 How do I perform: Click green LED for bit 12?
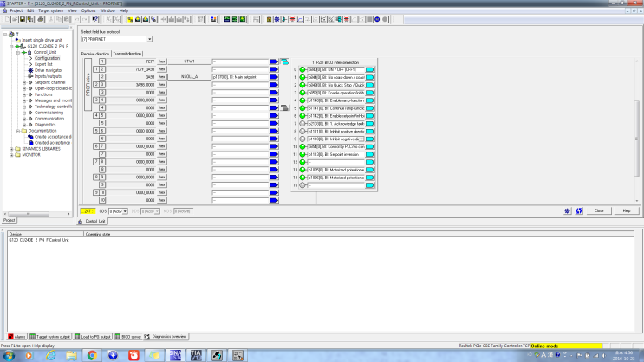302,162
